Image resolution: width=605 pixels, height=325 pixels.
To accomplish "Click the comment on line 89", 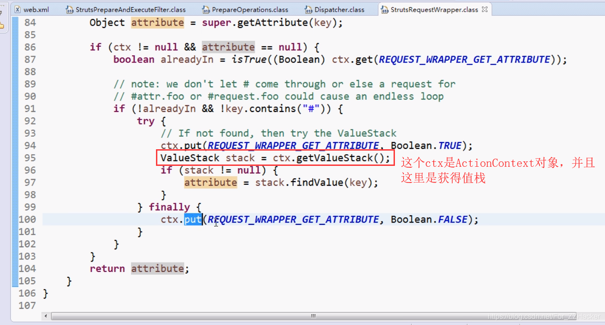I will 284,84.
